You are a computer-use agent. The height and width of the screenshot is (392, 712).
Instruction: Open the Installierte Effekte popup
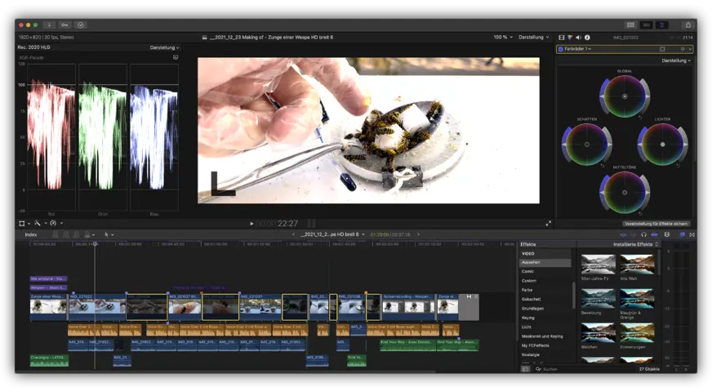click(x=636, y=244)
